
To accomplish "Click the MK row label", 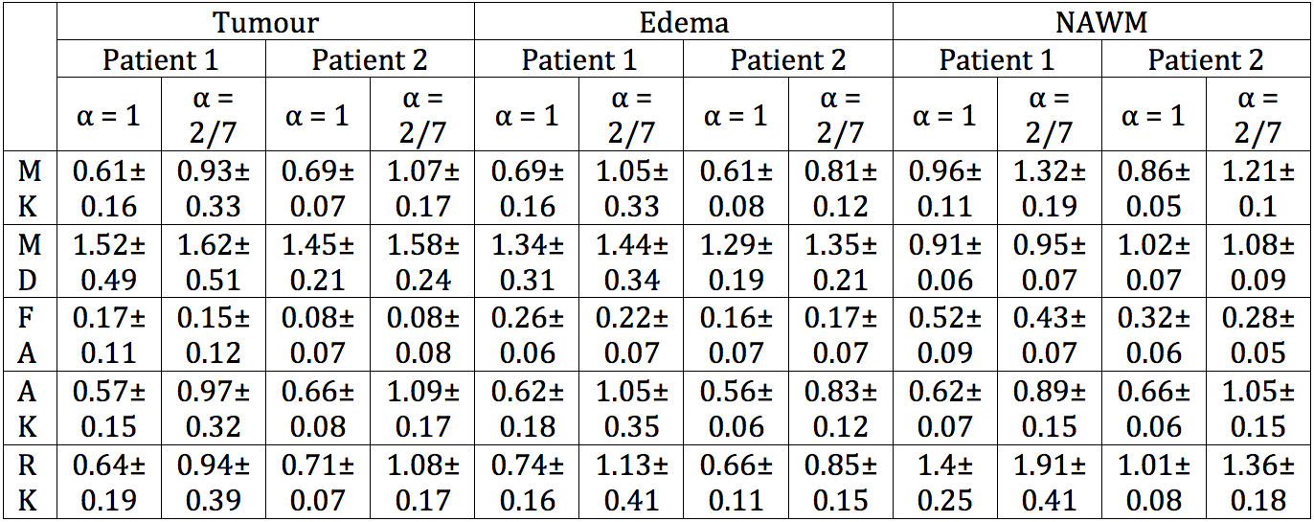I will (30, 189).
